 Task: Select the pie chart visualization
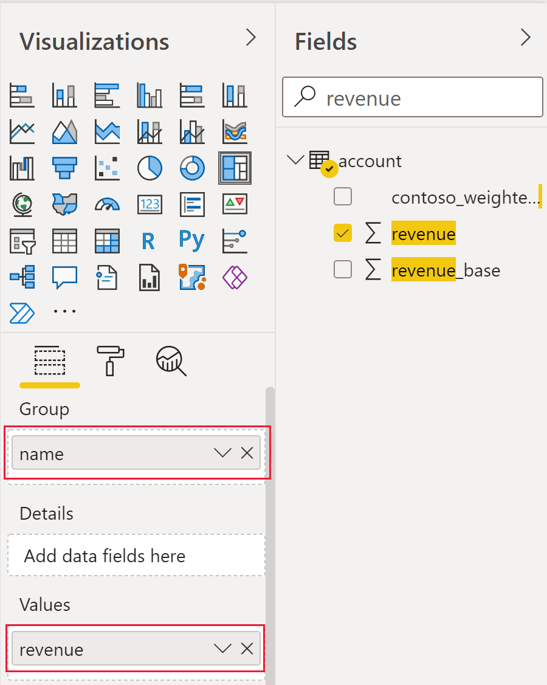(150, 168)
